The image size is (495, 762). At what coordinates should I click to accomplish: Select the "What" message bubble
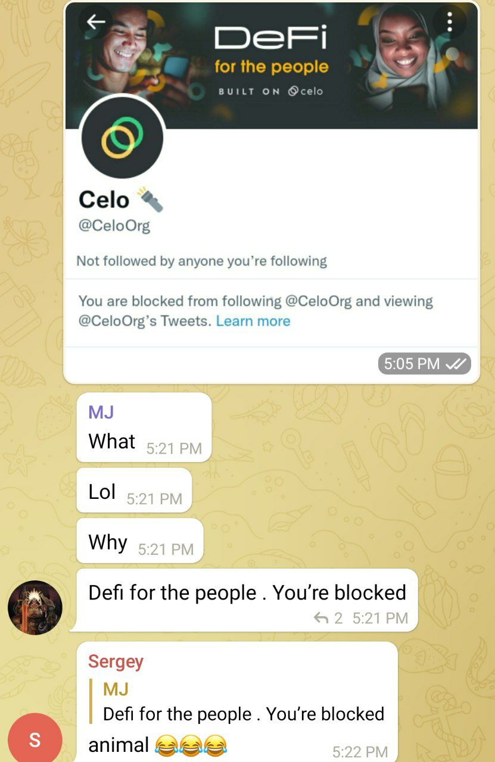click(x=144, y=427)
